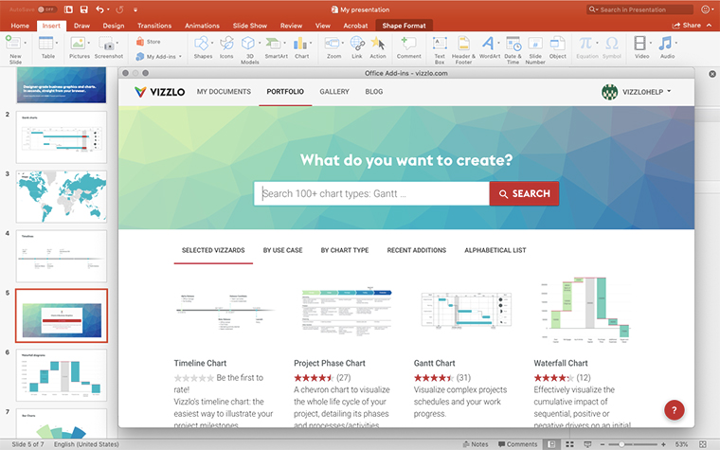
Task: Select the BY USE CASE tab
Action: point(283,250)
